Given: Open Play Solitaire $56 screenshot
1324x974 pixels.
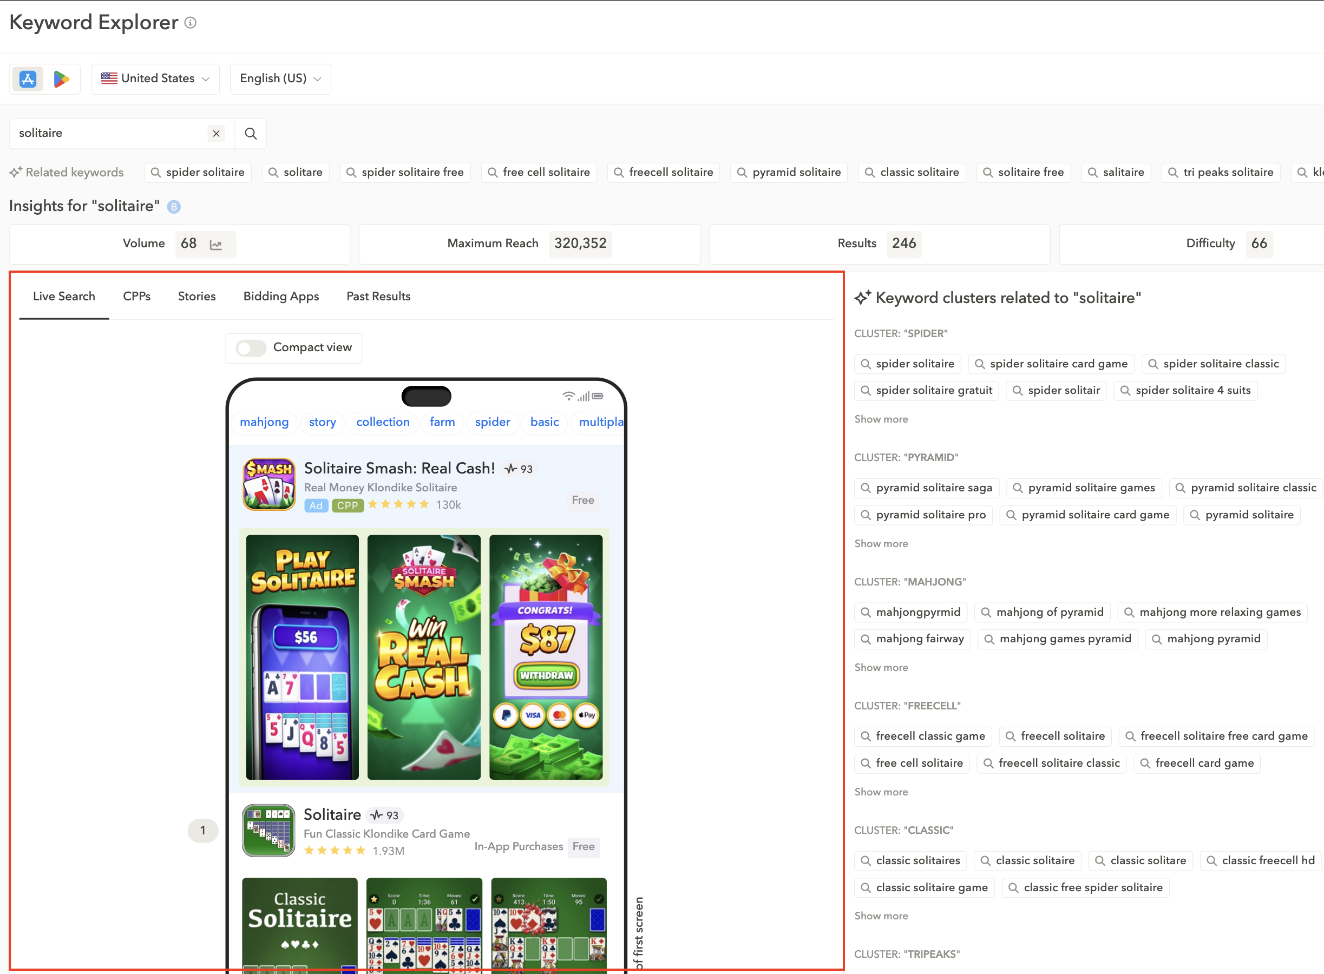Looking at the screenshot, I should coord(303,657).
